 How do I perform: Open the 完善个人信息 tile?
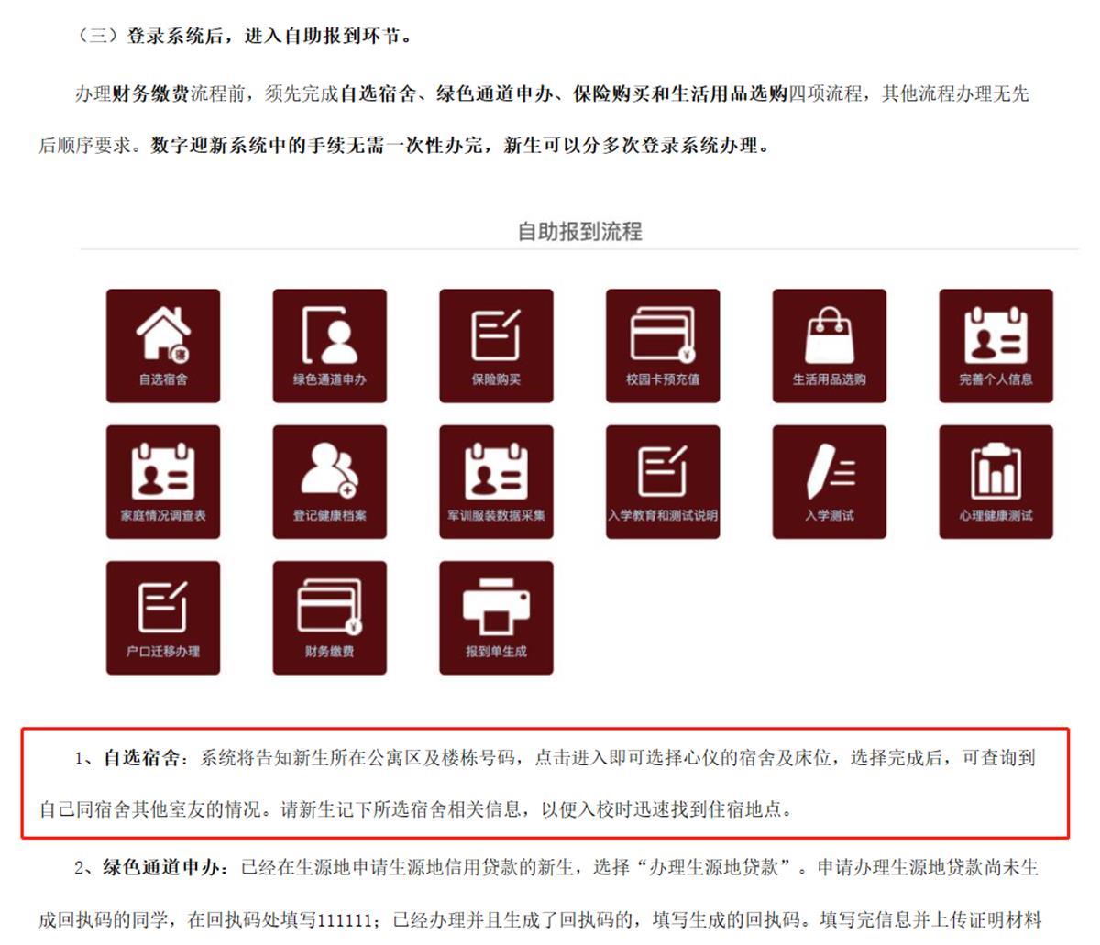click(995, 346)
